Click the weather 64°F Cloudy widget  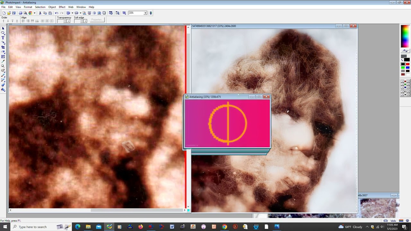pyautogui.click(x=350, y=227)
